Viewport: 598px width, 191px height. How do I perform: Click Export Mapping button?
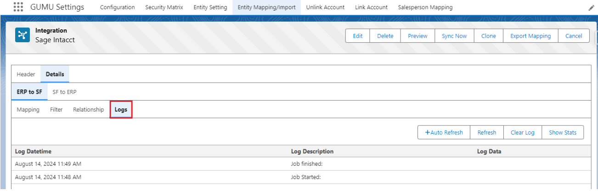530,36
